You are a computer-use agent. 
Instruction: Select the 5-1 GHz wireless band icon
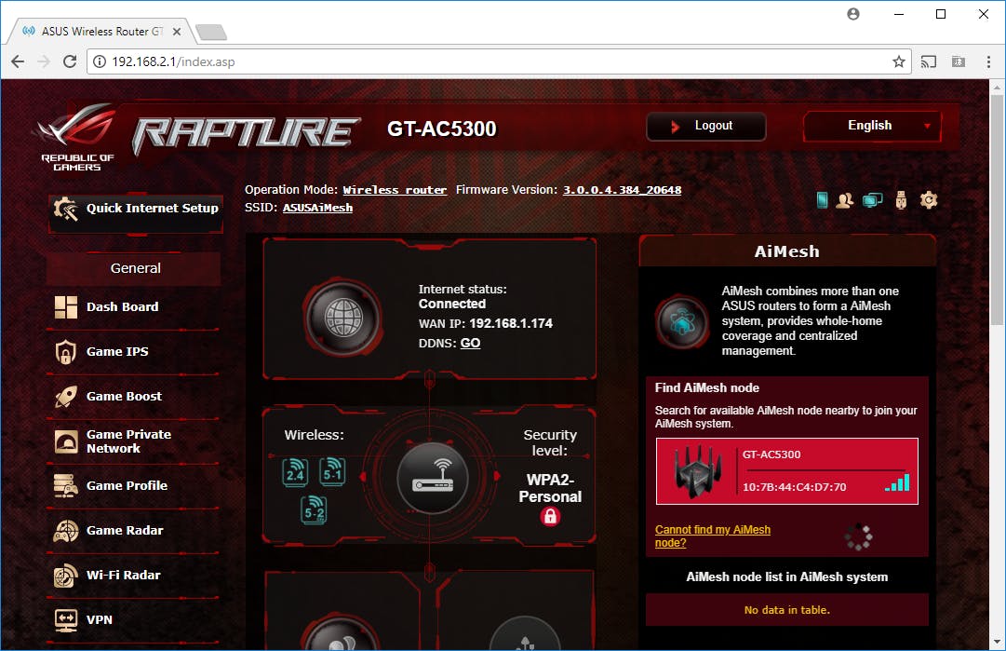point(332,472)
